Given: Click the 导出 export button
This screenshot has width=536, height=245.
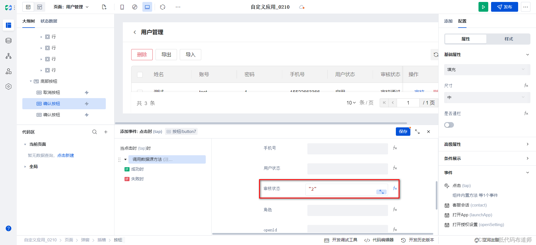Looking at the screenshot, I should [166, 55].
